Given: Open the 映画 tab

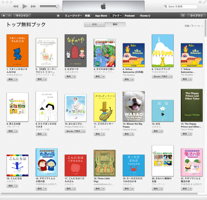Looking at the screenshot, I should coord(87,15).
